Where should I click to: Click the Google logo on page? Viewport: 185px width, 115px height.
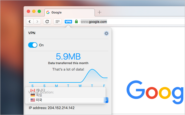coord(155,92)
